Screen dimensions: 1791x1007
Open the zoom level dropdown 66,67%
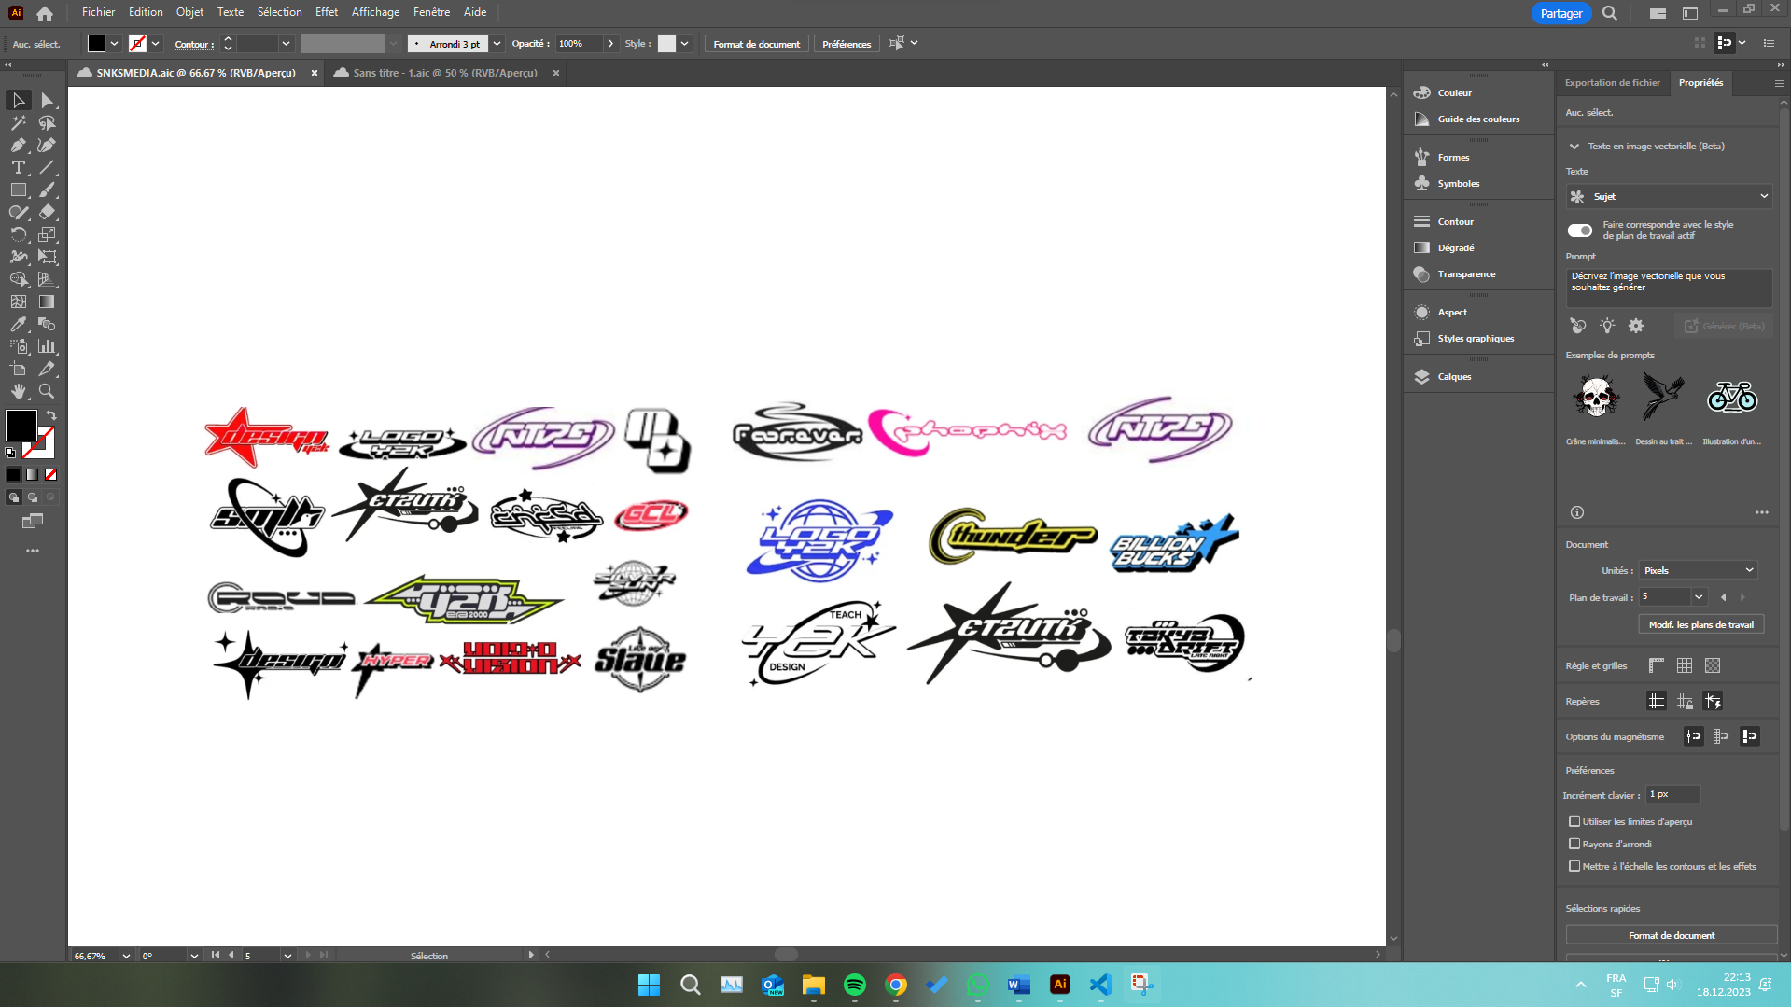pos(126,956)
